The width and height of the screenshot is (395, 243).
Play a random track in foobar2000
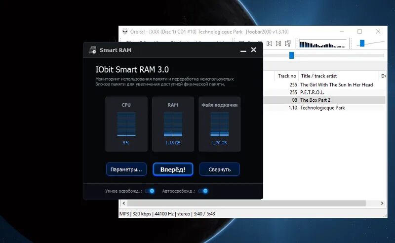tap(288, 43)
